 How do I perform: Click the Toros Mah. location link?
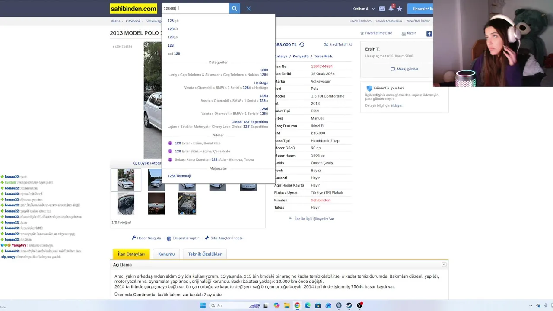click(x=323, y=56)
